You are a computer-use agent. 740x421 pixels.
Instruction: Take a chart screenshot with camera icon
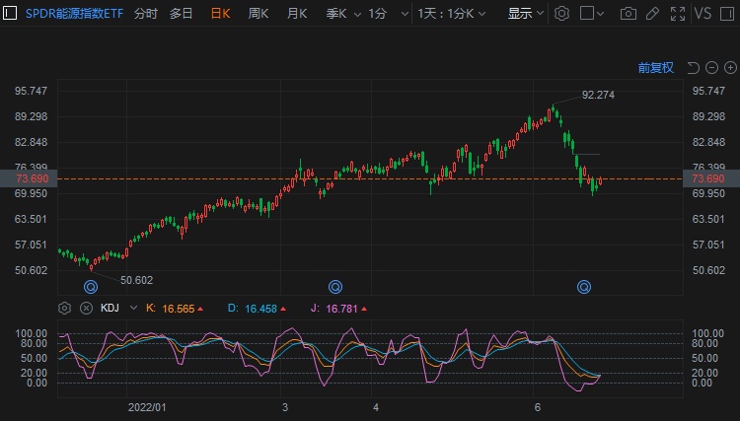629,14
